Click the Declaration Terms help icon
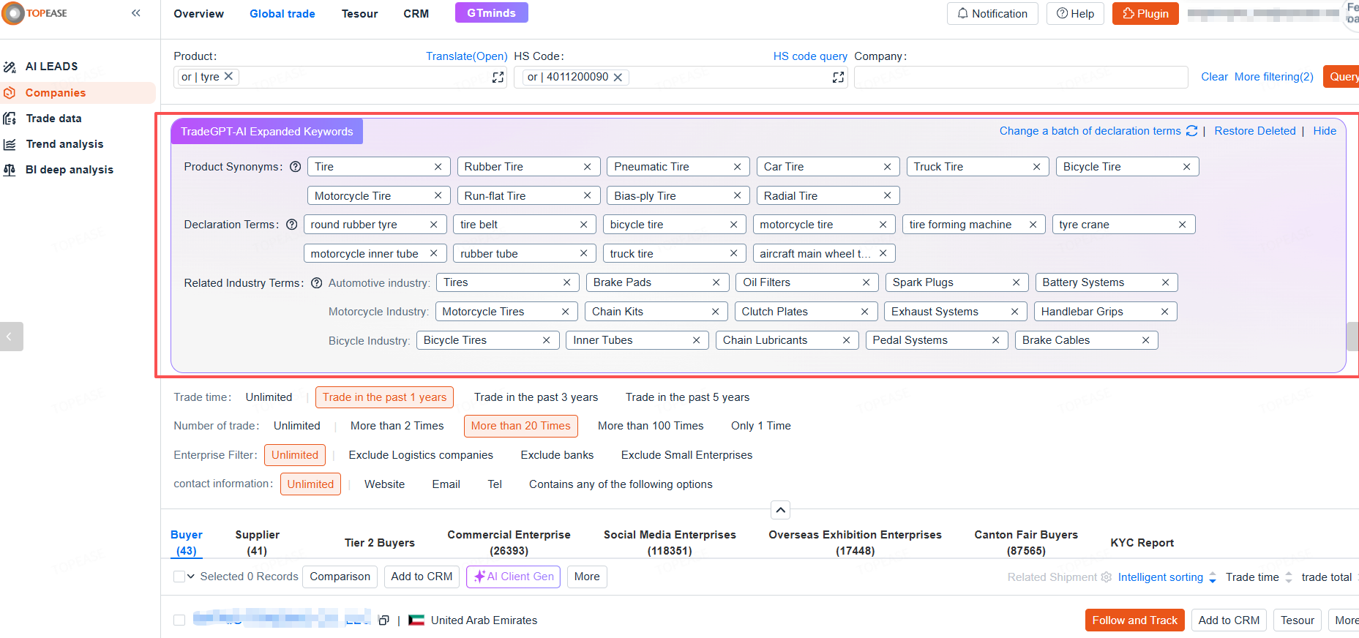The height and width of the screenshot is (638, 1359). pyautogui.click(x=291, y=225)
